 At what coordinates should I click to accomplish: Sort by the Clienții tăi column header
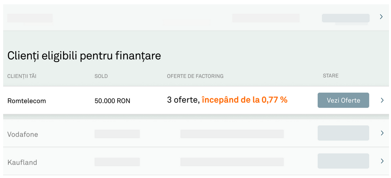click(22, 76)
